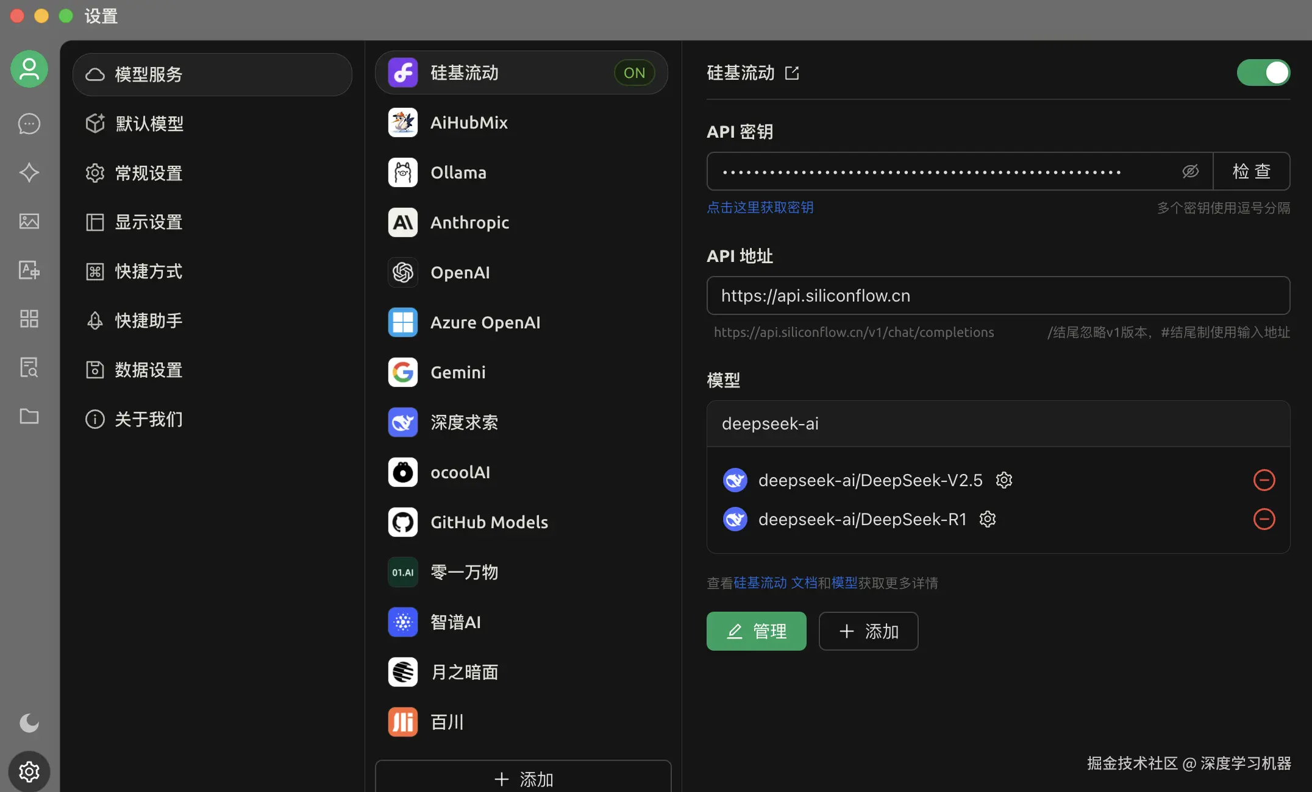The image size is (1312, 792).
Task: Select 硅基流动 in the provider list
Action: click(522, 72)
